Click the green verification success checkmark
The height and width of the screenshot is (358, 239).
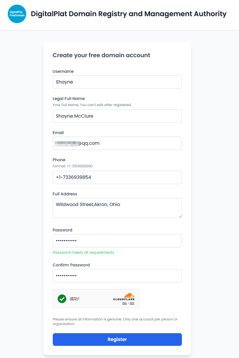[x=62, y=299]
